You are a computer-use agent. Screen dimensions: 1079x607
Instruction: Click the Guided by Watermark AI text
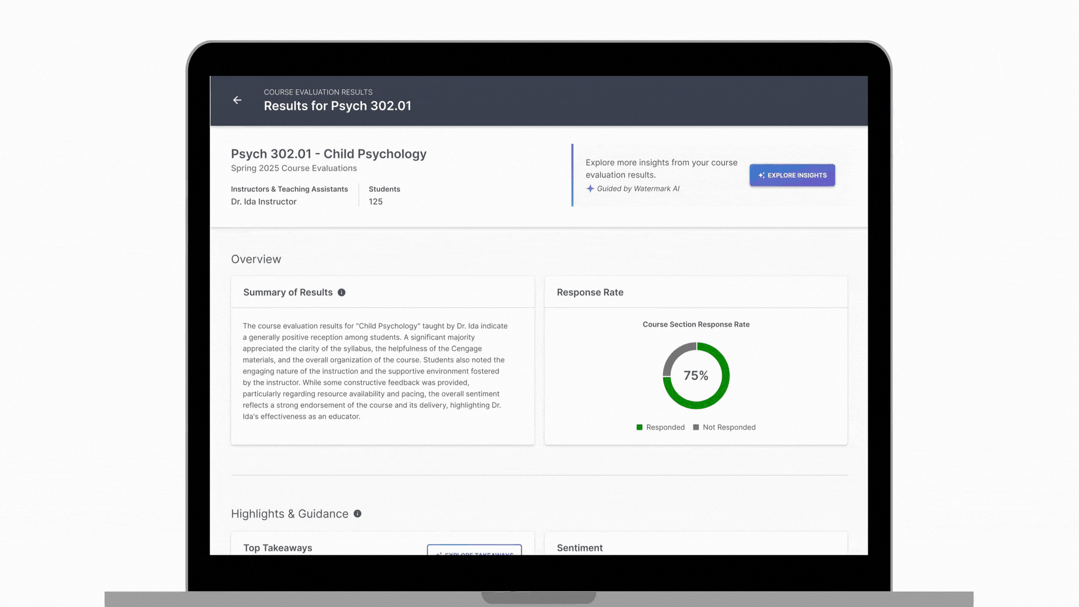(638, 189)
